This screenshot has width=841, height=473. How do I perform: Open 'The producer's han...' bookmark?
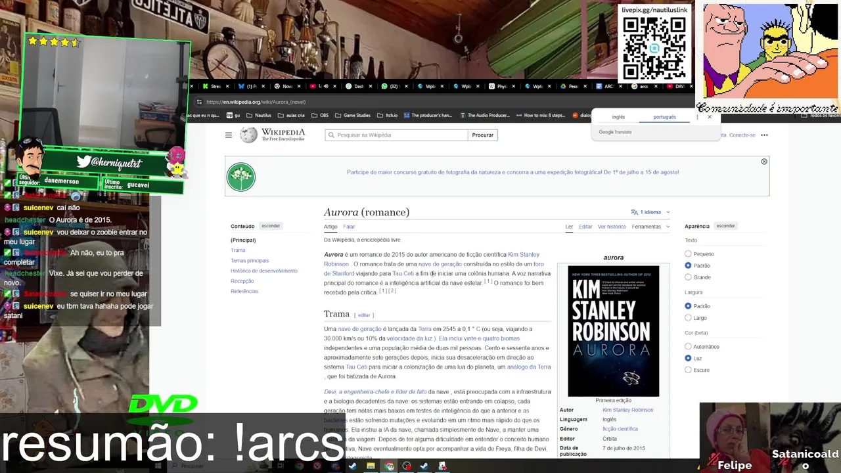tap(428, 115)
